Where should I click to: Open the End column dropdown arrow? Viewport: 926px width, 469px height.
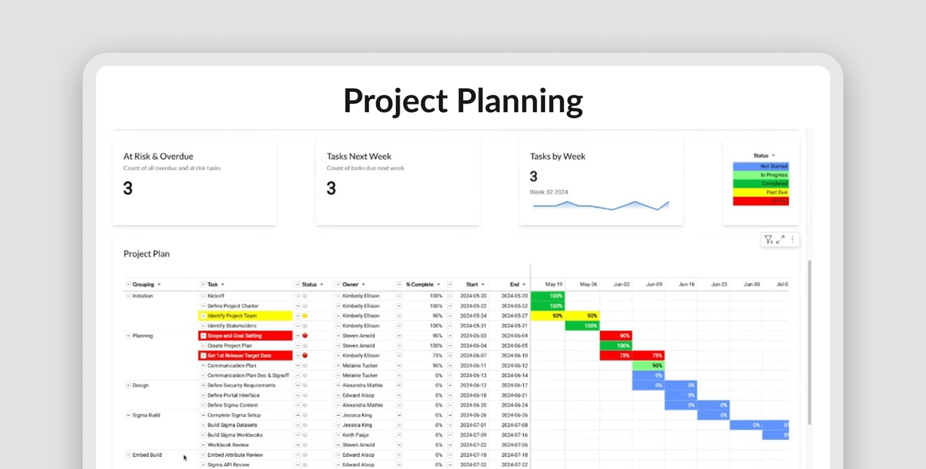point(524,285)
